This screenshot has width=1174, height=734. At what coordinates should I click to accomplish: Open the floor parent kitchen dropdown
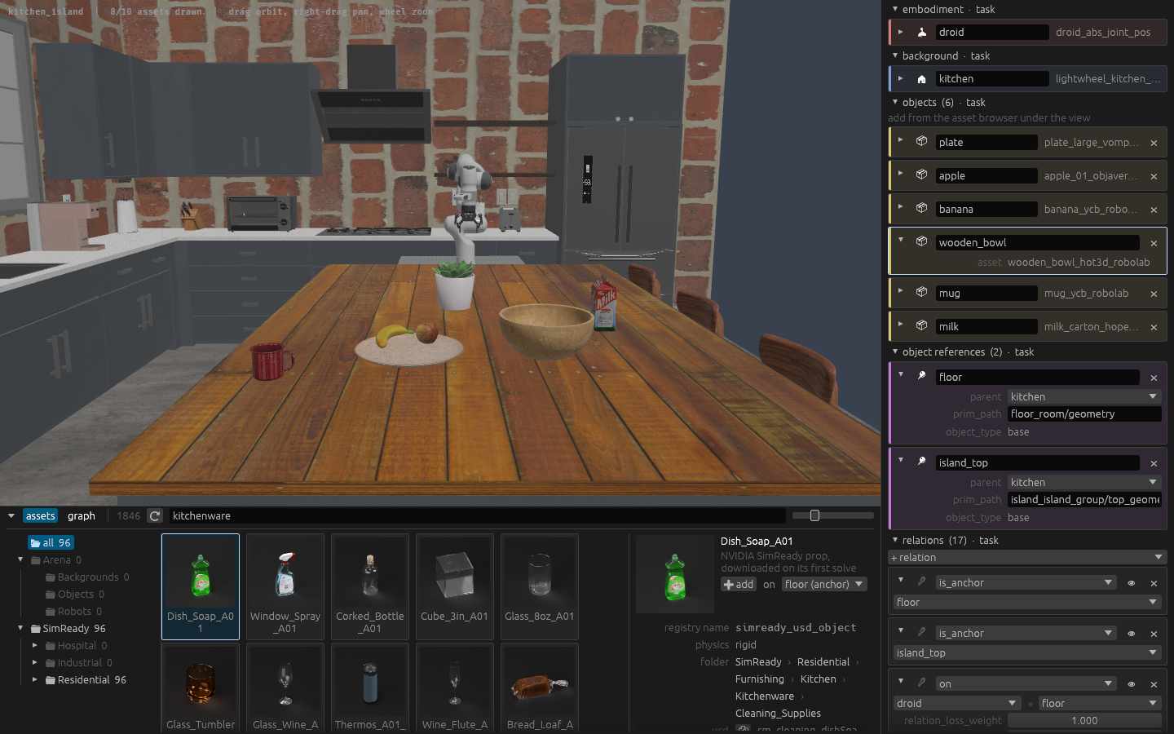1084,396
